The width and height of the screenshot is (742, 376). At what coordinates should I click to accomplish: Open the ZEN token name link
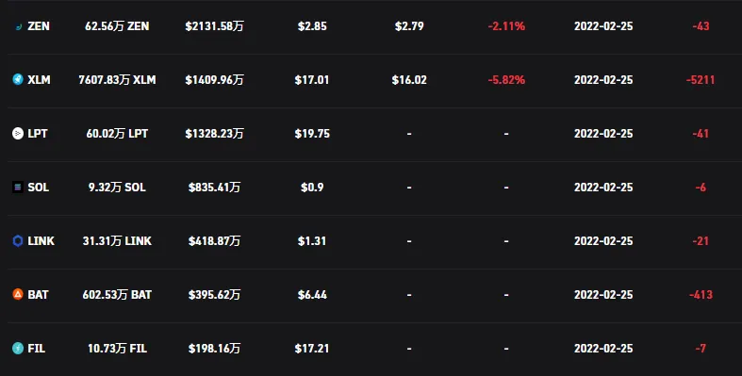[x=39, y=26]
